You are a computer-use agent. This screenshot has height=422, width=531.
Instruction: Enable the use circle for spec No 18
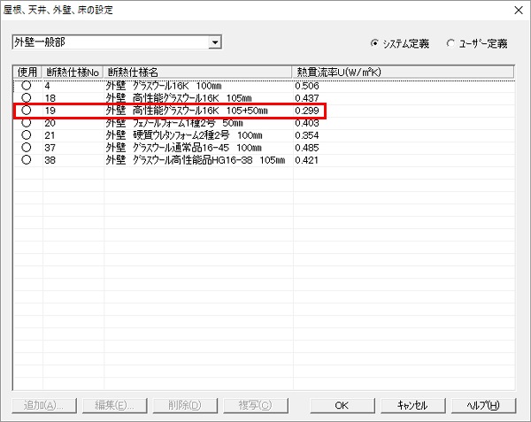pyautogui.click(x=26, y=98)
